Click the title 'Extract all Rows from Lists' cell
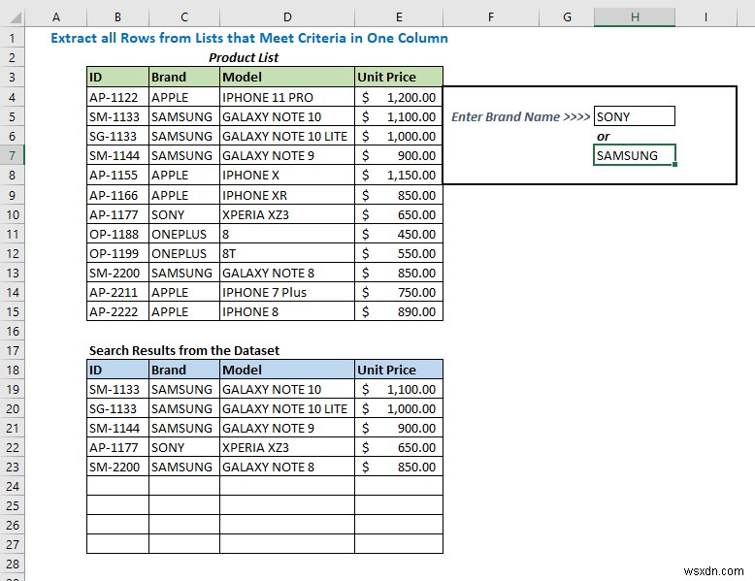 (x=249, y=38)
